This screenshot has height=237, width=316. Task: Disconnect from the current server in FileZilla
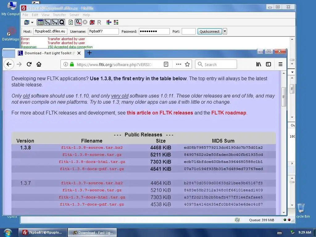[x=92, y=22]
